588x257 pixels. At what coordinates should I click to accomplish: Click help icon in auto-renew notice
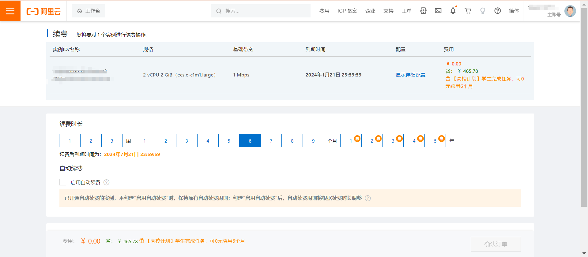point(368,198)
